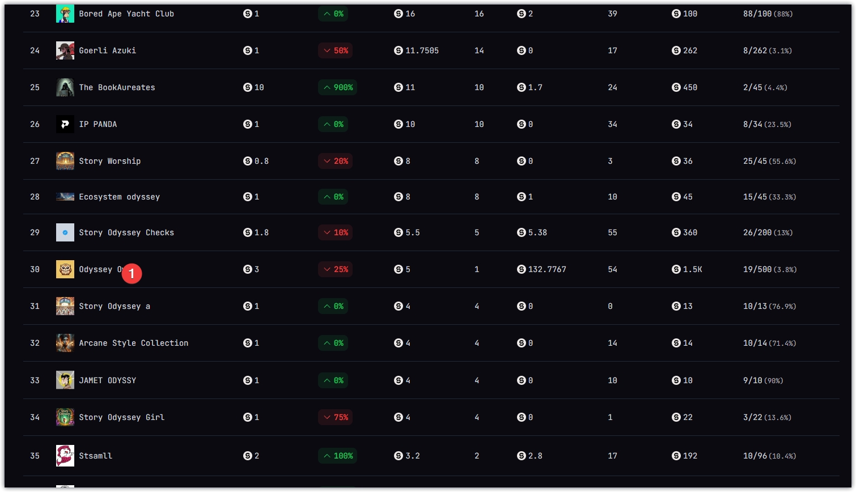This screenshot has width=856, height=492.
Task: Open the Arcane Style Collection name link
Action: point(134,343)
